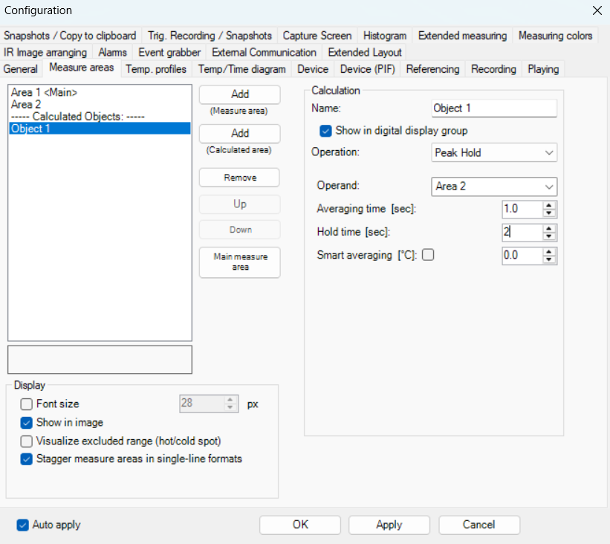Click Add above the Calculated area caption
Image resolution: width=610 pixels, height=544 pixels.
point(240,133)
